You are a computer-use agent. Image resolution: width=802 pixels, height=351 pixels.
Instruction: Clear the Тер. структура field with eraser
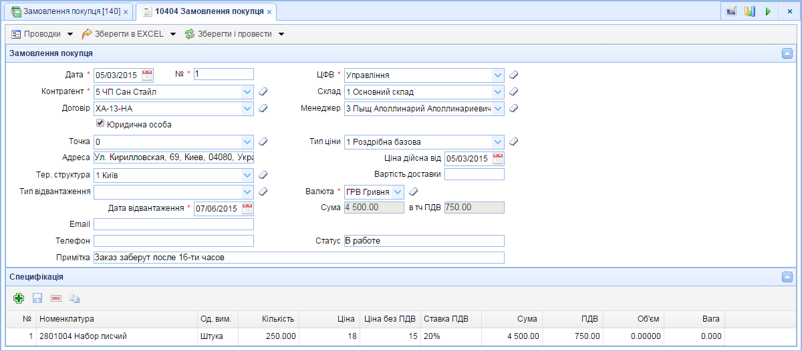[263, 175]
